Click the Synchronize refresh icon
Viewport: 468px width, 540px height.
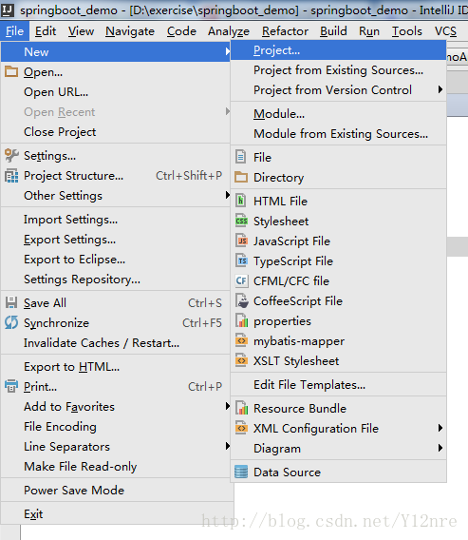(11, 322)
